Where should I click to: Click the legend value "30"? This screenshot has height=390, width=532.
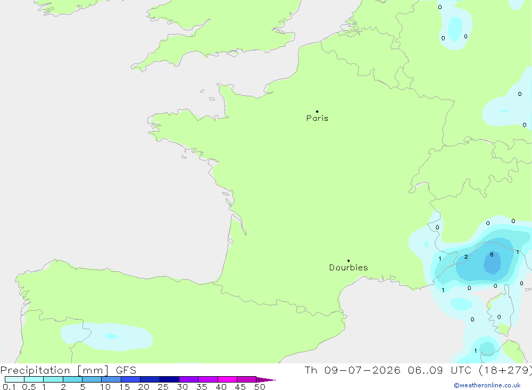coord(182,387)
